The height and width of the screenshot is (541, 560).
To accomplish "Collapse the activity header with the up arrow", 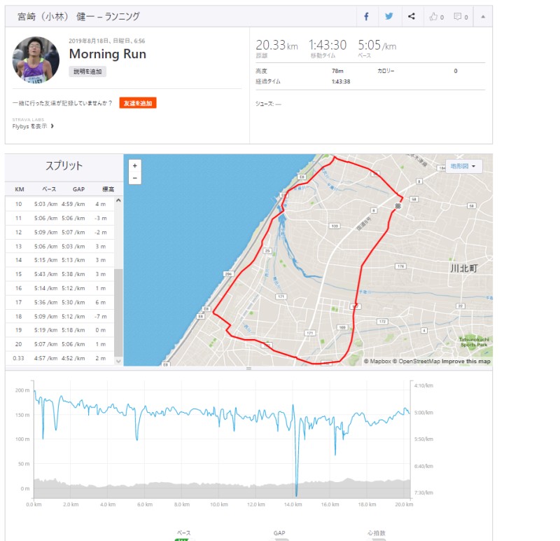I will [x=482, y=17].
